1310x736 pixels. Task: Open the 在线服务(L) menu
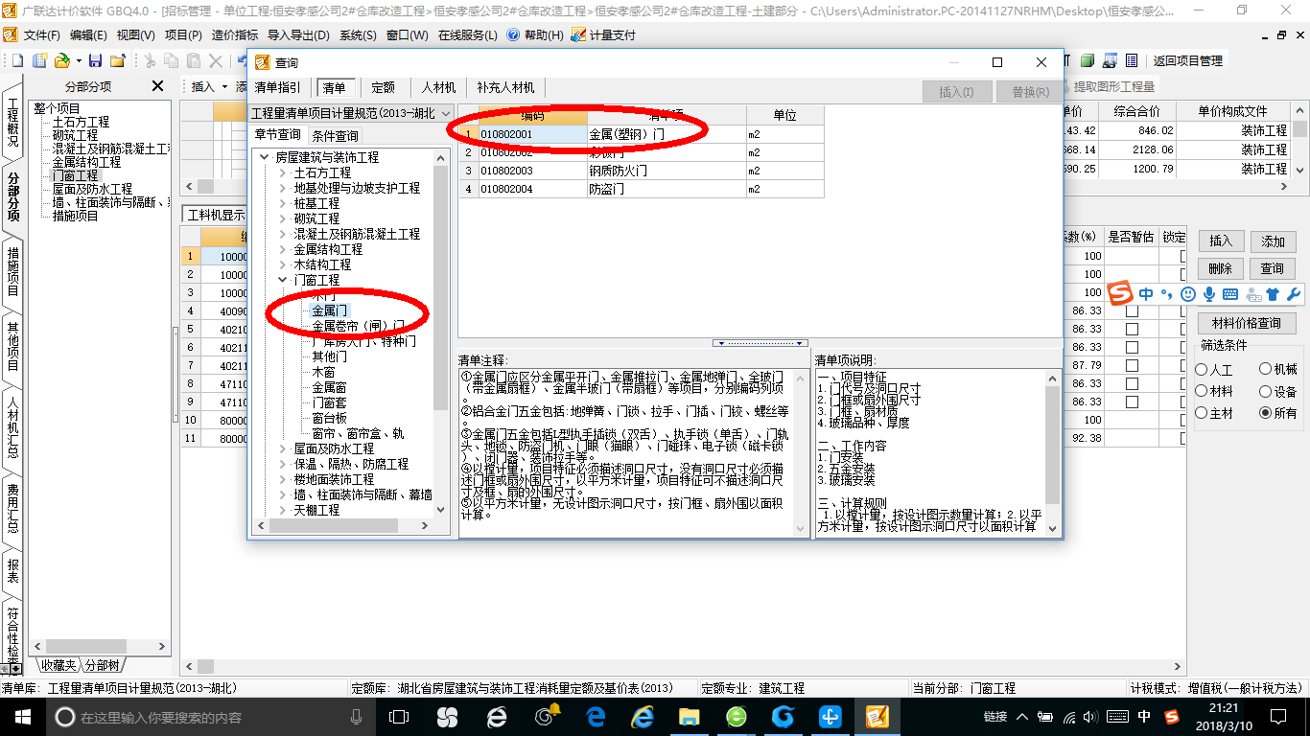click(x=467, y=35)
